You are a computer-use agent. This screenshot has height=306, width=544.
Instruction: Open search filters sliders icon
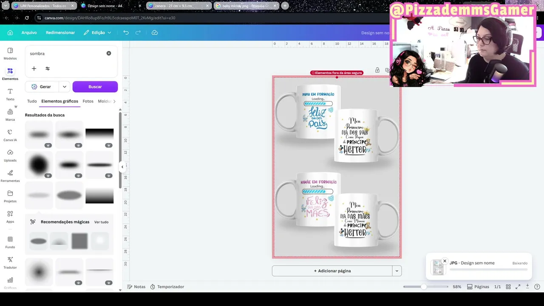coord(48,68)
